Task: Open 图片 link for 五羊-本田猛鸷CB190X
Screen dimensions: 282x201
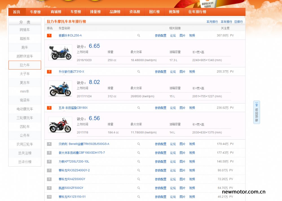Action: click(x=182, y=108)
